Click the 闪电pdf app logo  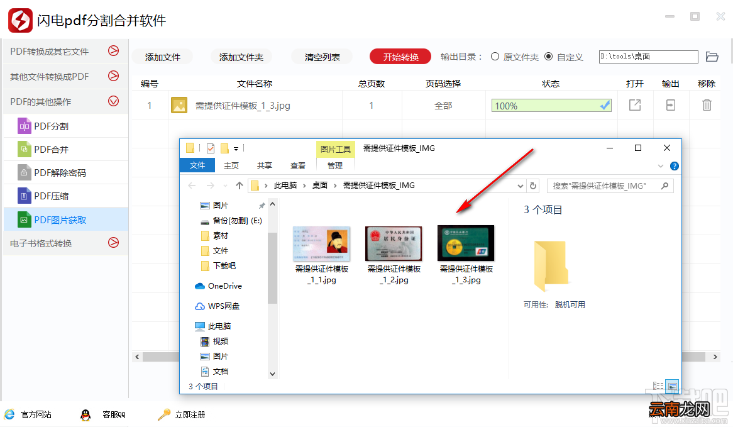click(x=21, y=20)
